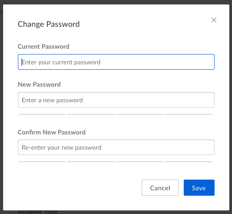The image size is (232, 214).
Task: Close the Change Password dialog with X
Action: (214, 20)
